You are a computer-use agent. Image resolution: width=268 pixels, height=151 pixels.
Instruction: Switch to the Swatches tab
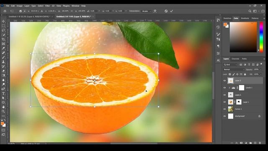tap(227, 18)
